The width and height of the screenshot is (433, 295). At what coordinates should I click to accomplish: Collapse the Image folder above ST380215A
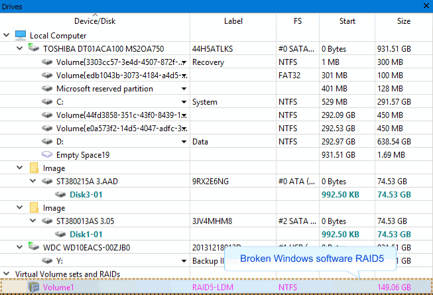[20, 168]
